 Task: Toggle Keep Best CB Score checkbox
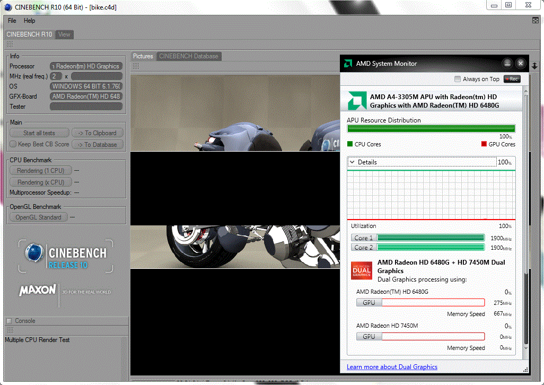click(13, 144)
